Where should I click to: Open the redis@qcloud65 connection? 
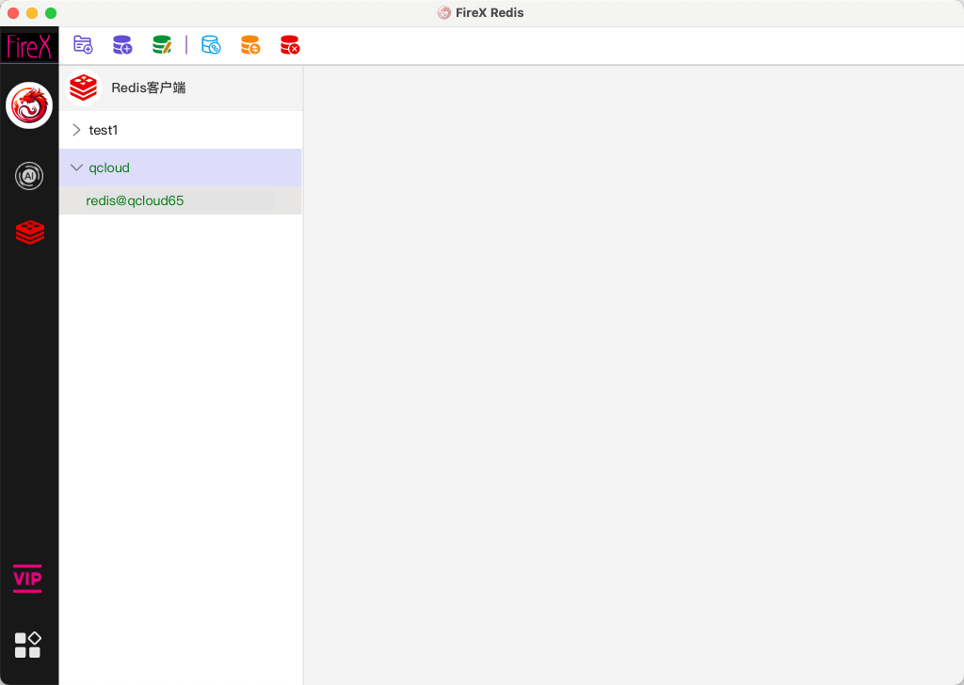click(135, 200)
